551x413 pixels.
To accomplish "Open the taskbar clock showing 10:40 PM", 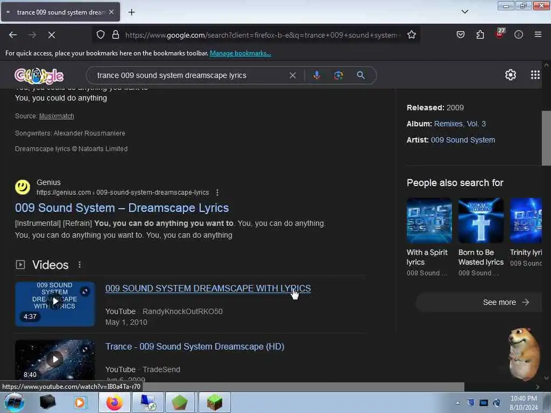I will (523, 403).
